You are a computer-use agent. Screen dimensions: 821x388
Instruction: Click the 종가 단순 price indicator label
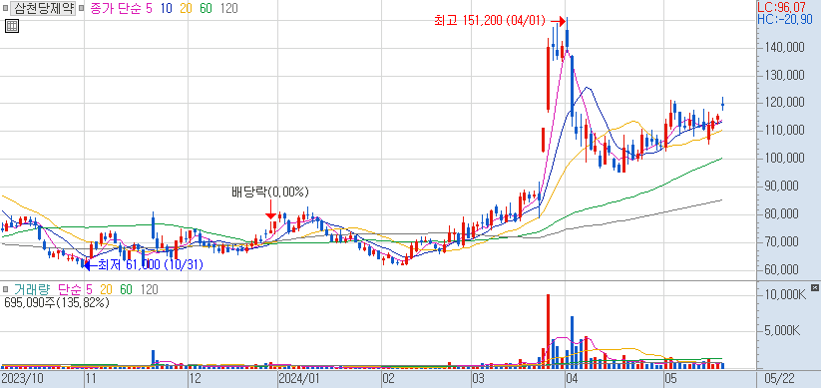tap(115, 9)
